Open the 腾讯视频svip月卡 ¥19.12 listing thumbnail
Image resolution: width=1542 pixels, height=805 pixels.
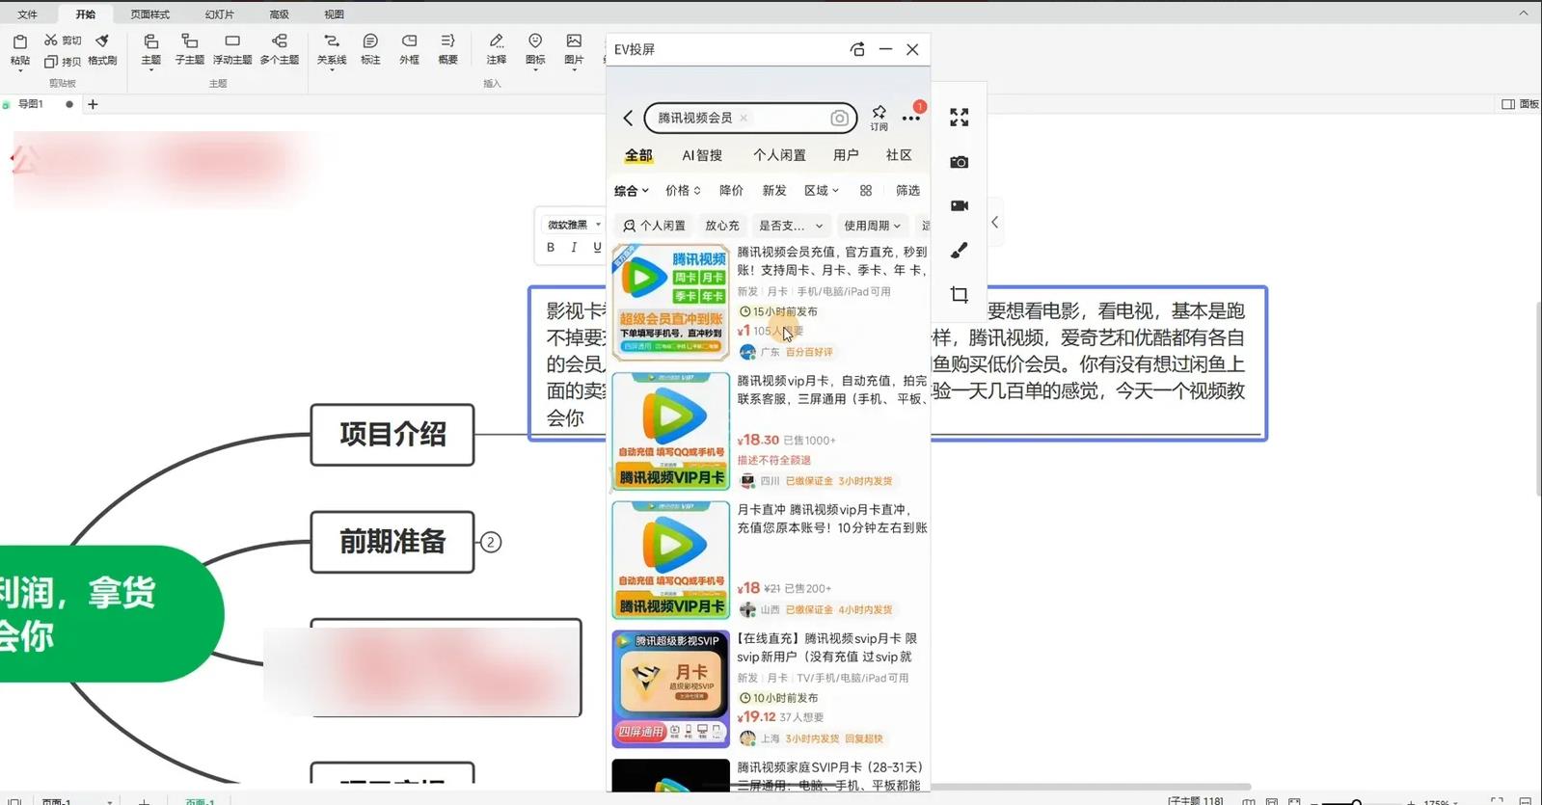670,689
